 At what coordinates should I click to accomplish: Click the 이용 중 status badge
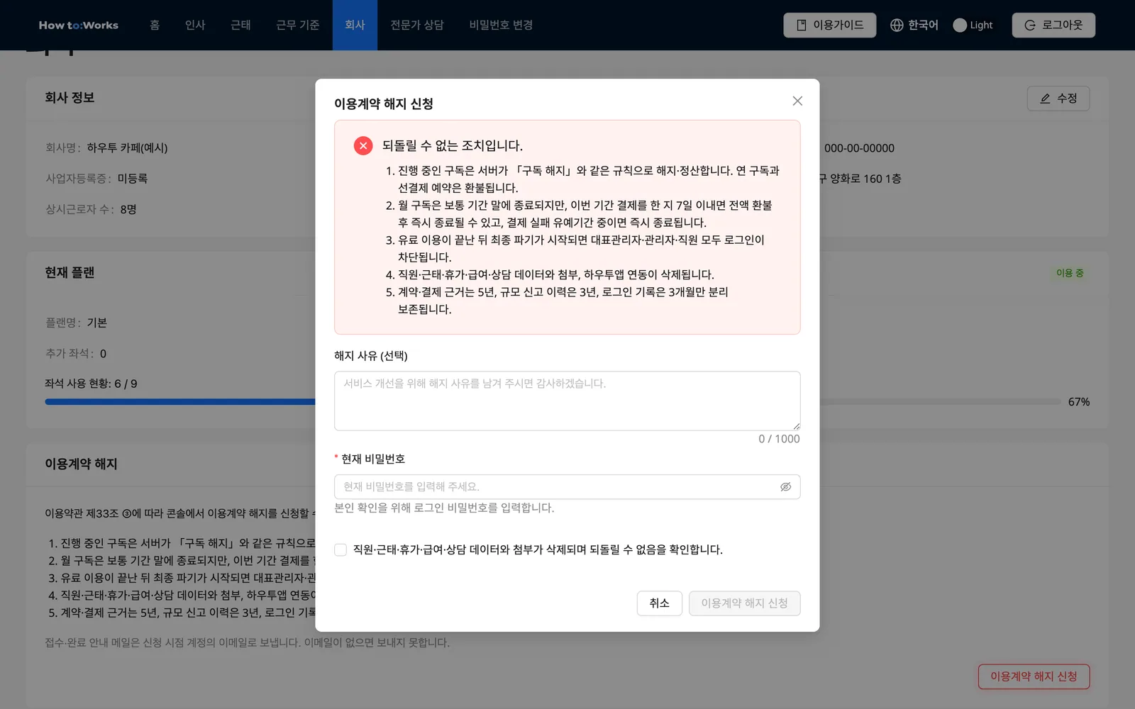pyautogui.click(x=1070, y=273)
